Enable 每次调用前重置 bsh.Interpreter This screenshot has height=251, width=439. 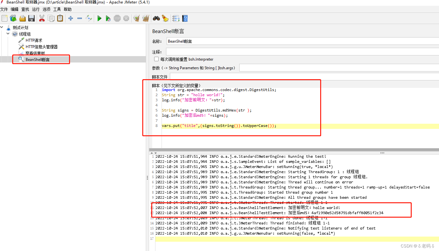pos(156,59)
